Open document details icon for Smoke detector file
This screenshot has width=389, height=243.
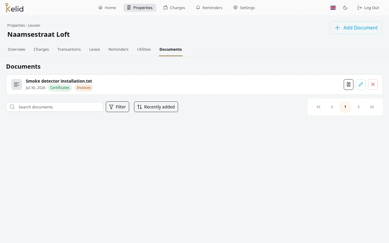[x=349, y=84]
